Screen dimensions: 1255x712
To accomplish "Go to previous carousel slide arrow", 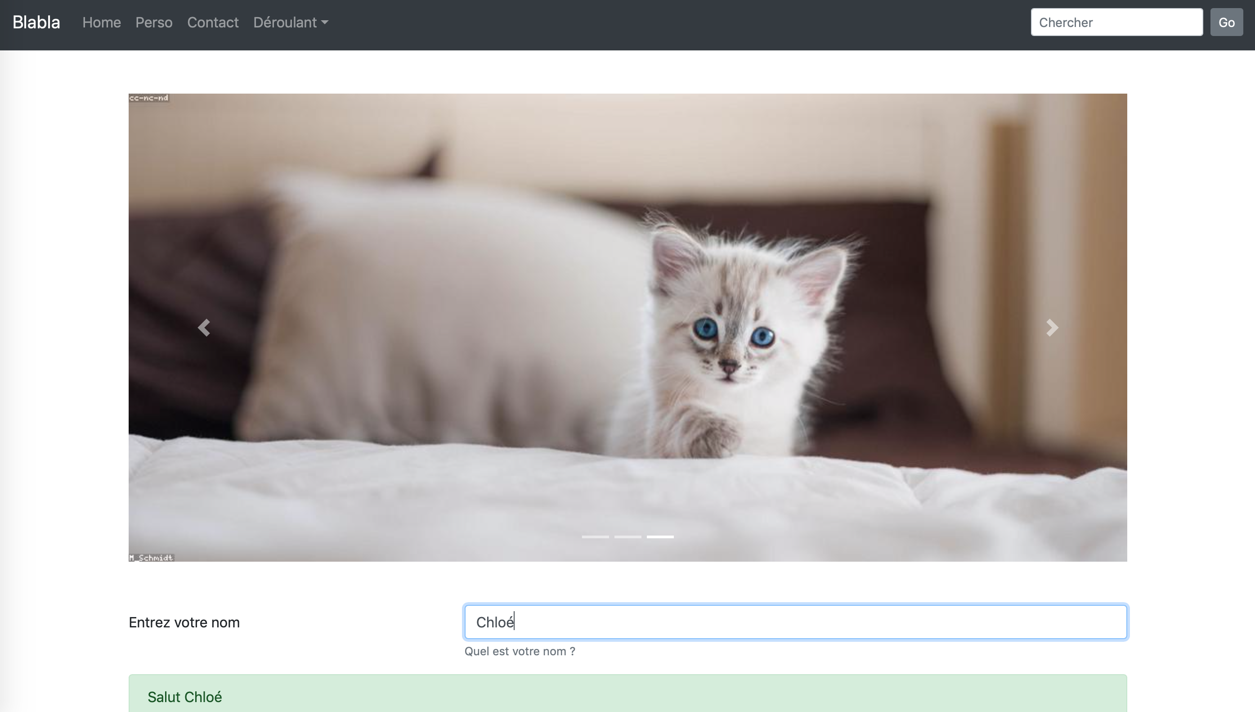I will (x=204, y=328).
